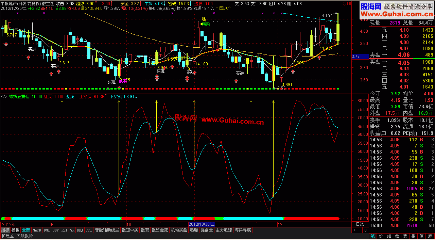Click the 最低 3.89 value

pos(395,107)
